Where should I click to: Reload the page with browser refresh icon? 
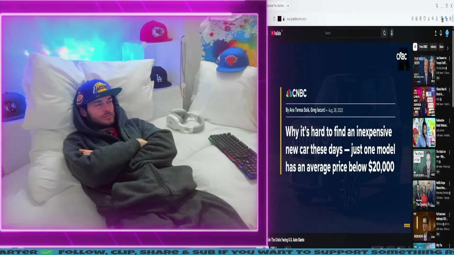tap(274, 19)
